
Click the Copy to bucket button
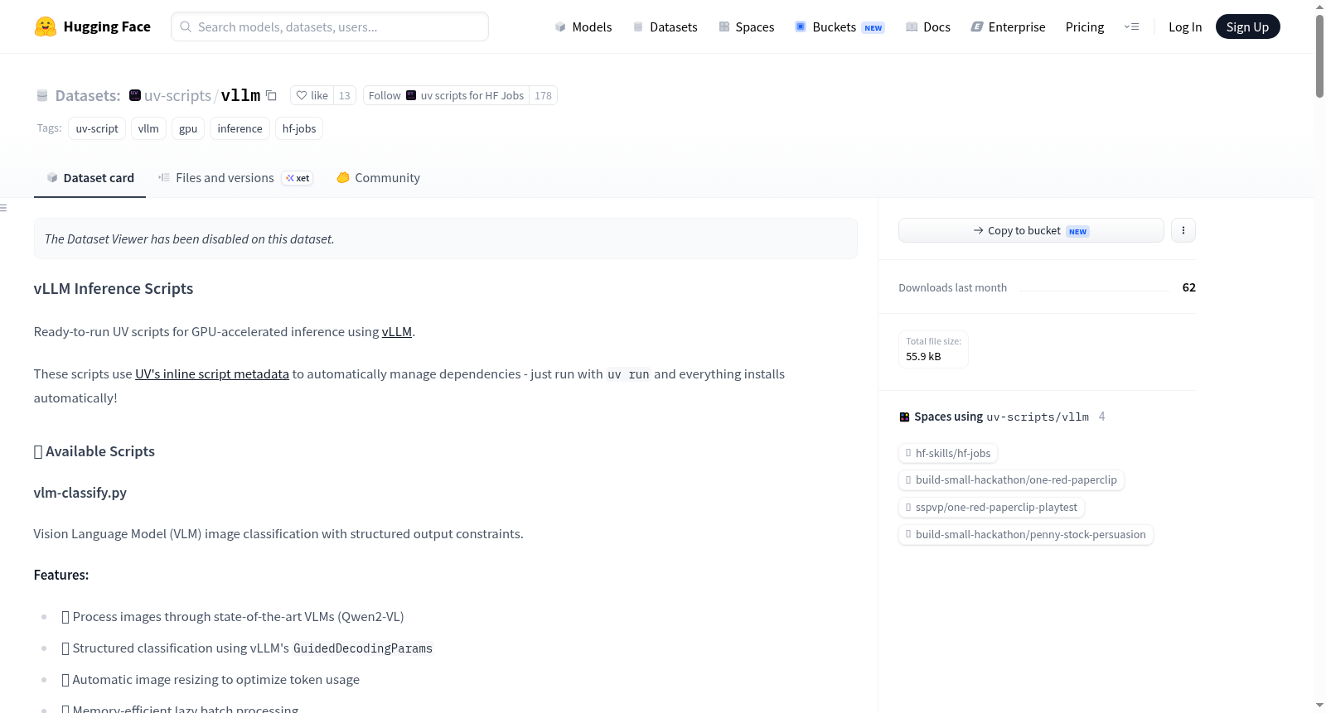(x=1031, y=230)
